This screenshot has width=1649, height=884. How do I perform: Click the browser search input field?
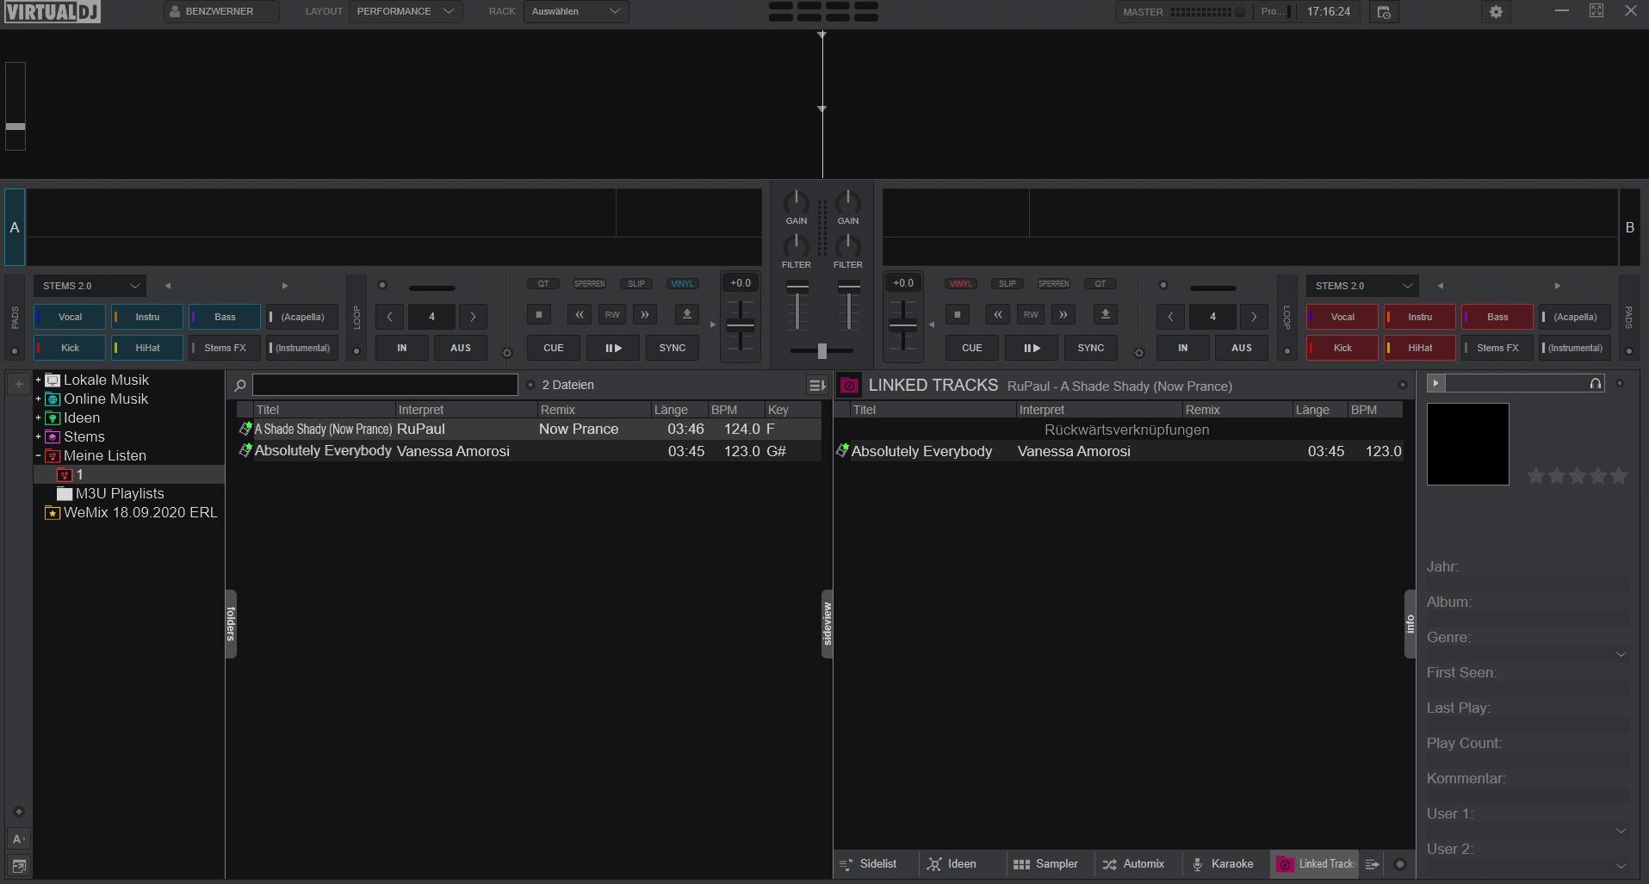pyautogui.click(x=385, y=385)
